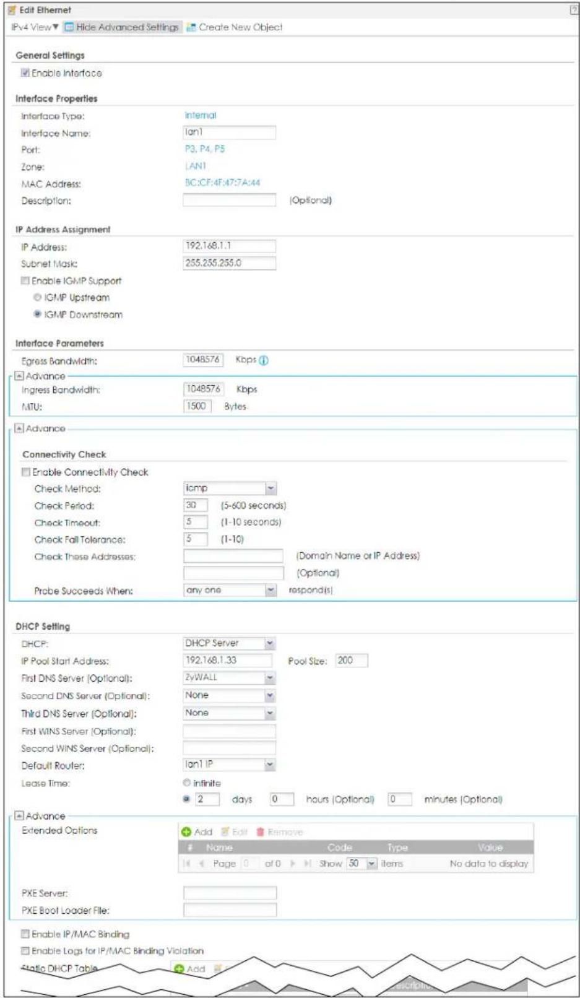The image size is (580, 998).
Task: Enable IGMP Support checkbox
Action: point(25,280)
